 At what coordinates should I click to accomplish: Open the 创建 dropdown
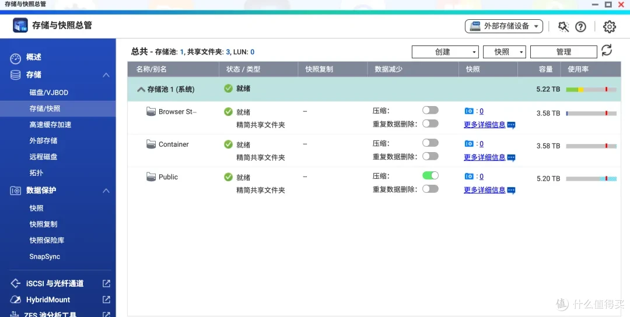(x=445, y=52)
